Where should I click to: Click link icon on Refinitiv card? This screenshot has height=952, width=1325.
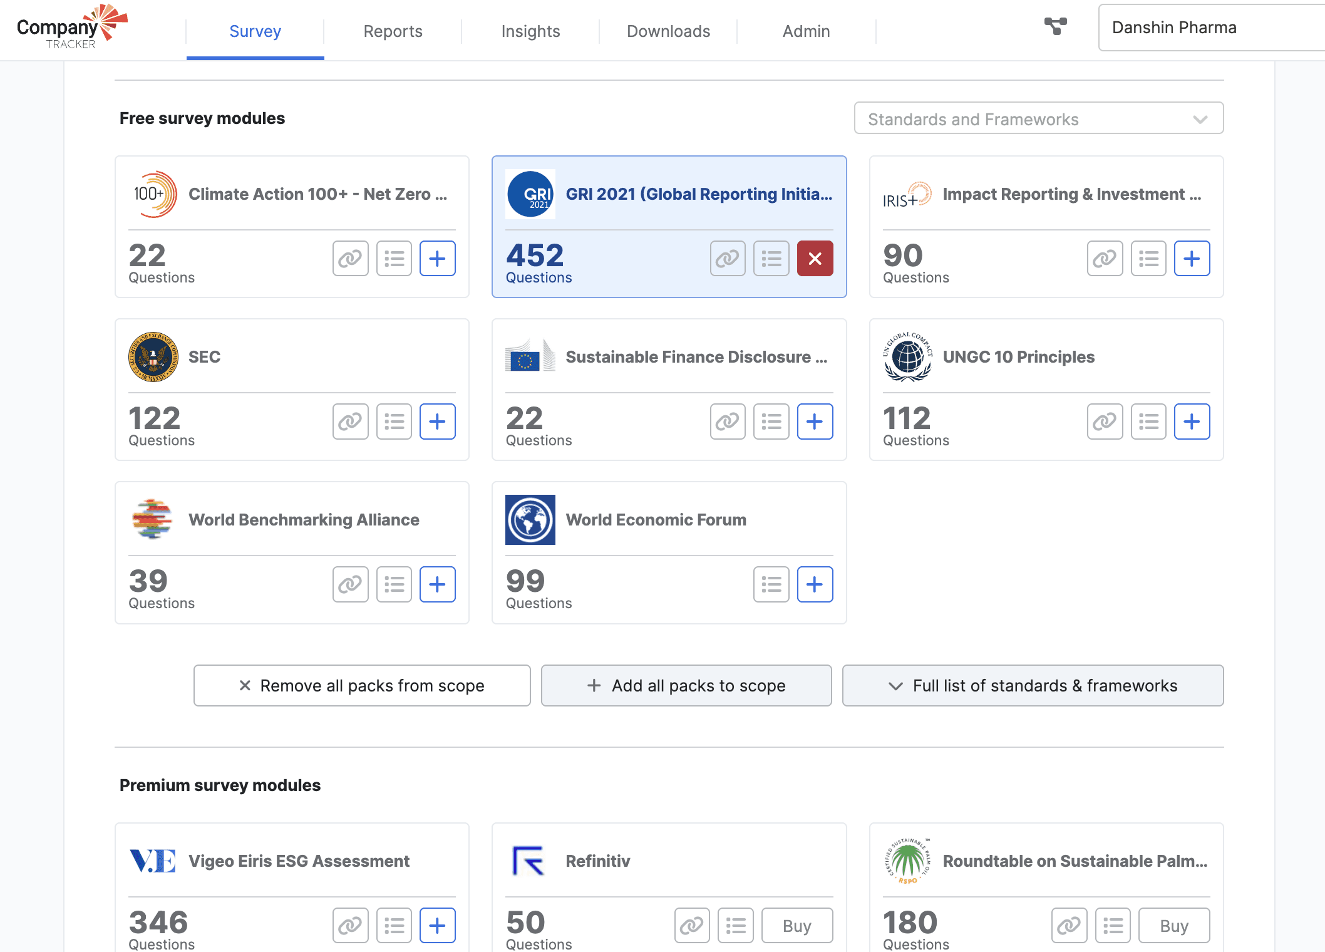click(x=691, y=925)
